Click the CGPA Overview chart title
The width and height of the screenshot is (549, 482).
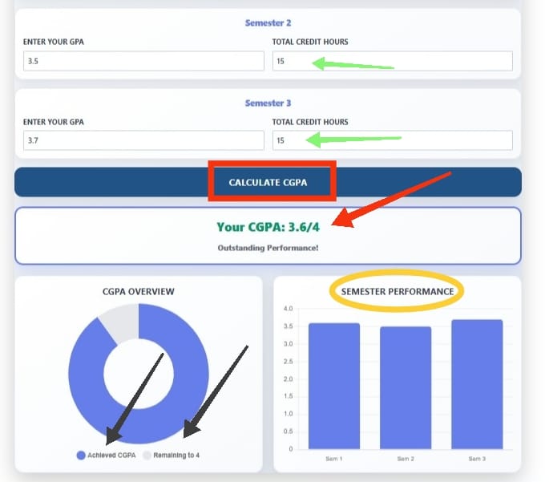138,291
